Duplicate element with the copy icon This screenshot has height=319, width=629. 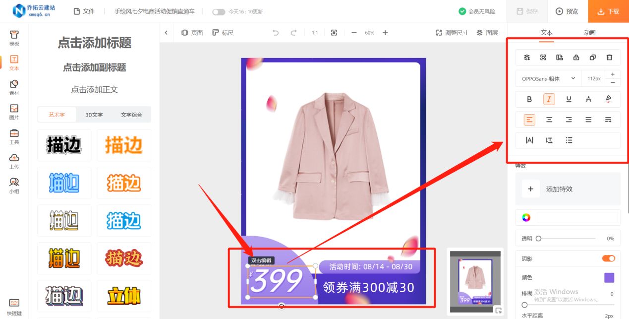(x=592, y=57)
